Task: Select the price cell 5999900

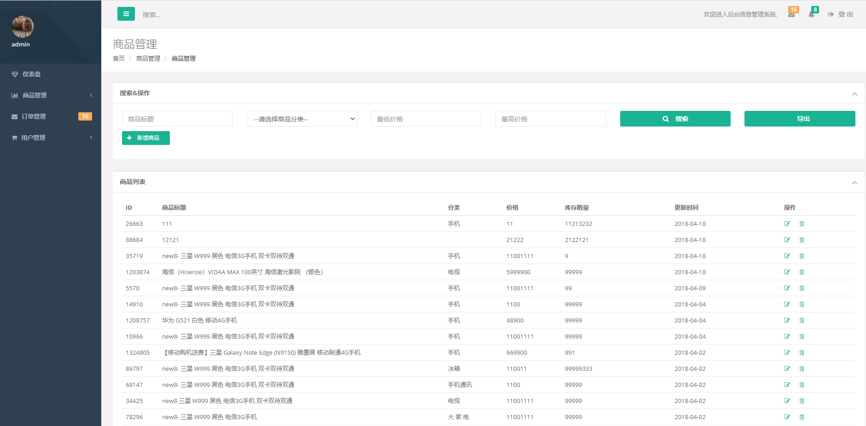Action: 518,272
